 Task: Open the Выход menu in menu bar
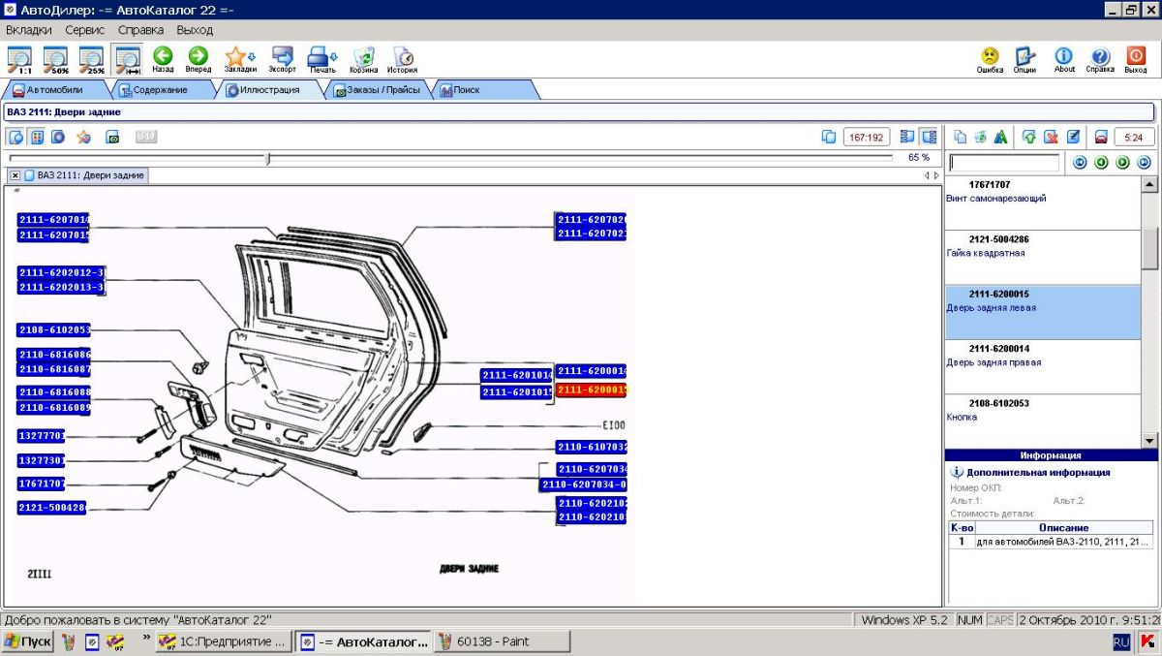tap(195, 30)
